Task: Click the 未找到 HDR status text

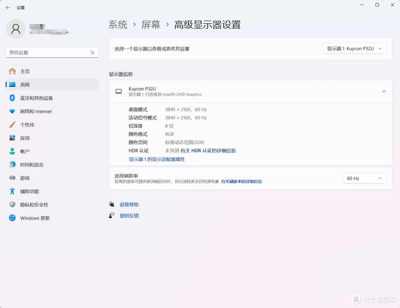Action: [172, 150]
